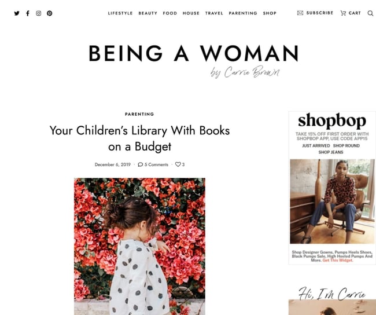Open the Pinterest social icon
376x315 pixels.
[x=50, y=13]
